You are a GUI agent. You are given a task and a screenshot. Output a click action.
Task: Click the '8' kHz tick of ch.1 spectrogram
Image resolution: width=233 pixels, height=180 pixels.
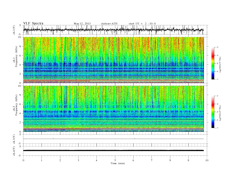tap(21, 46)
